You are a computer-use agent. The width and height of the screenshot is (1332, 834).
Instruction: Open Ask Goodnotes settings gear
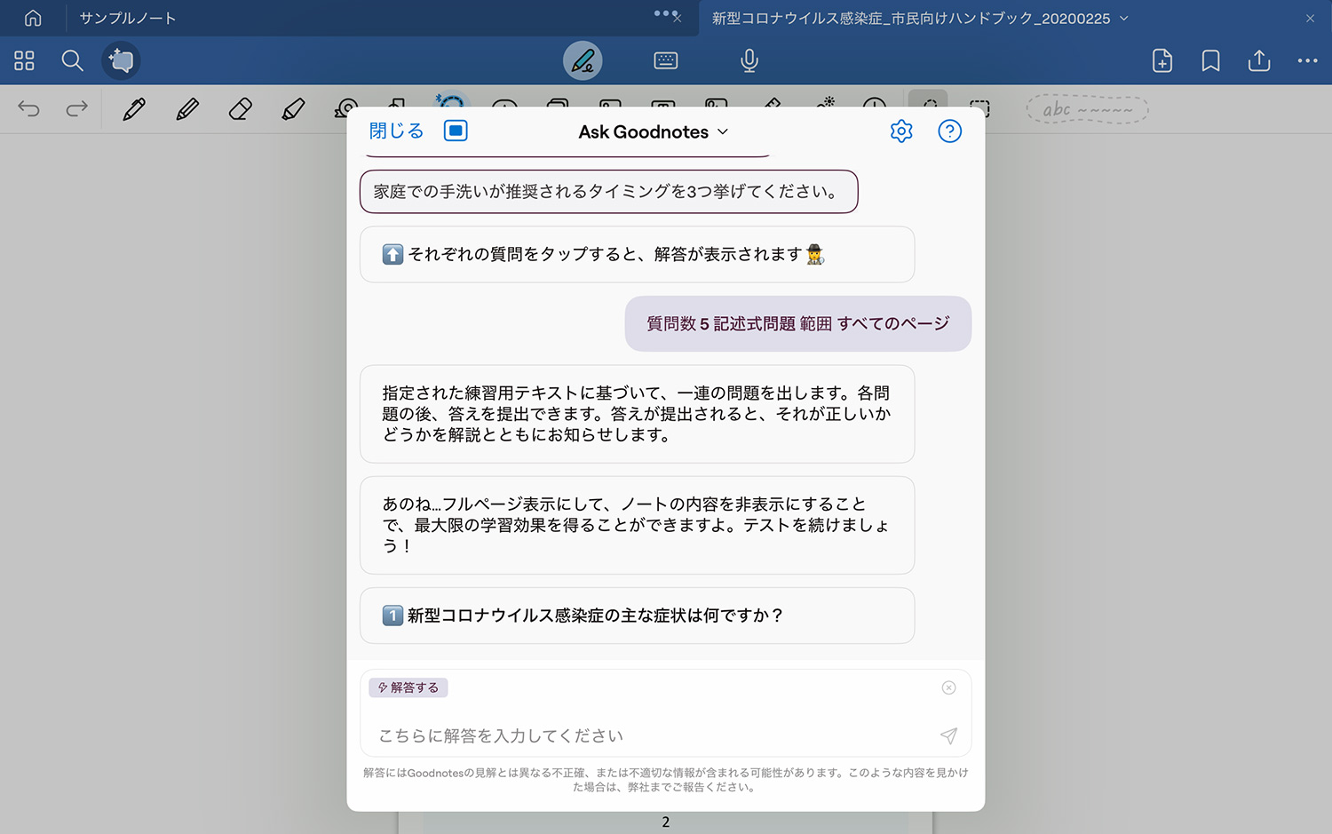click(901, 131)
